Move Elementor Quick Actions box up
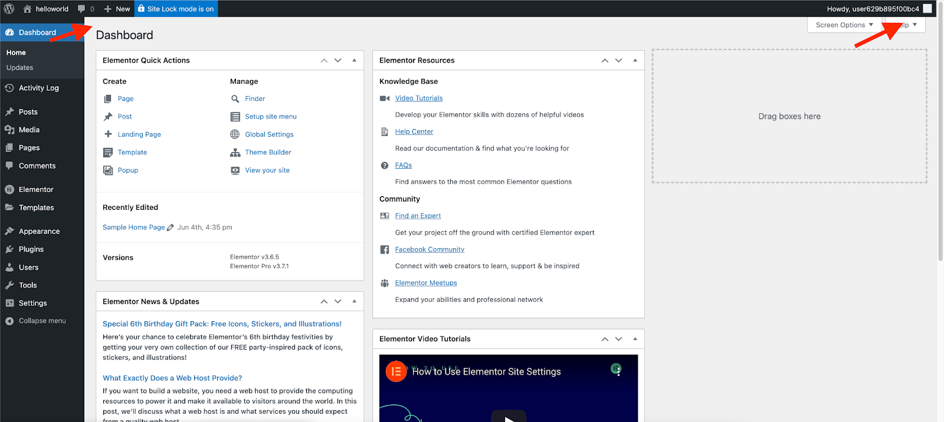The image size is (944, 422). tap(324, 60)
